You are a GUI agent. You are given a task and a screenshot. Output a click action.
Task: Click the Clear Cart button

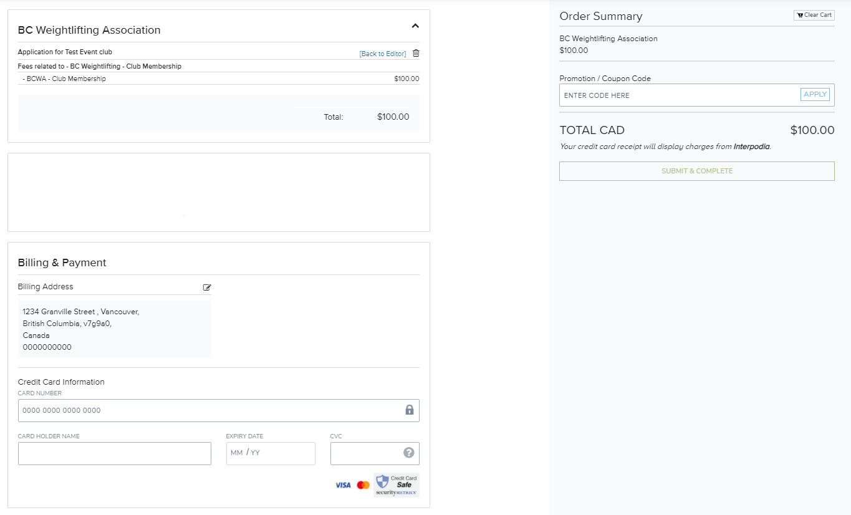[x=814, y=15]
